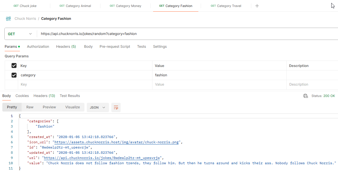Select the response Body tab

tap(6, 96)
